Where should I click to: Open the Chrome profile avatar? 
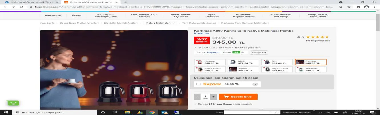click(367, 7)
